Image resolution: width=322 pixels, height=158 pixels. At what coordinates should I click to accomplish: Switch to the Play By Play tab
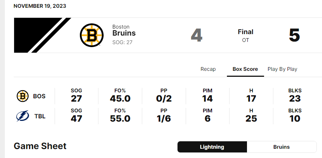coord(282,69)
